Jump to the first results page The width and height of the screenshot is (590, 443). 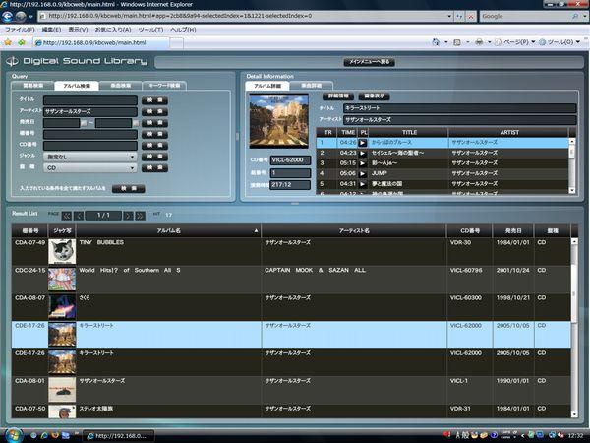coord(66,215)
